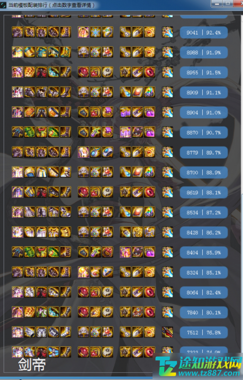
Task: Select the 8909 | 91.1% ranking entry
Action: point(204,92)
